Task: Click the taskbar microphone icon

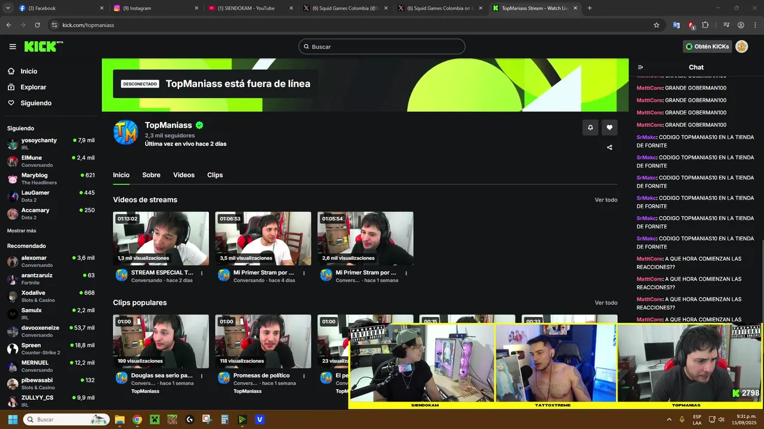Action: 682,419
